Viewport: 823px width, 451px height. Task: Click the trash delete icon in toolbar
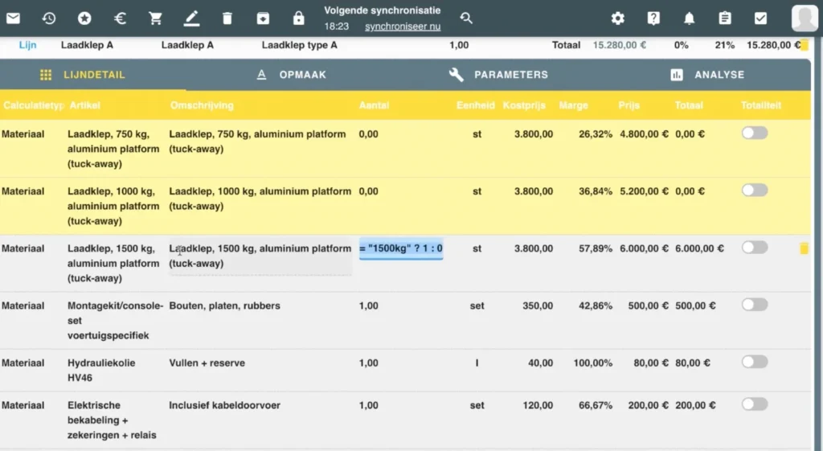(x=227, y=18)
